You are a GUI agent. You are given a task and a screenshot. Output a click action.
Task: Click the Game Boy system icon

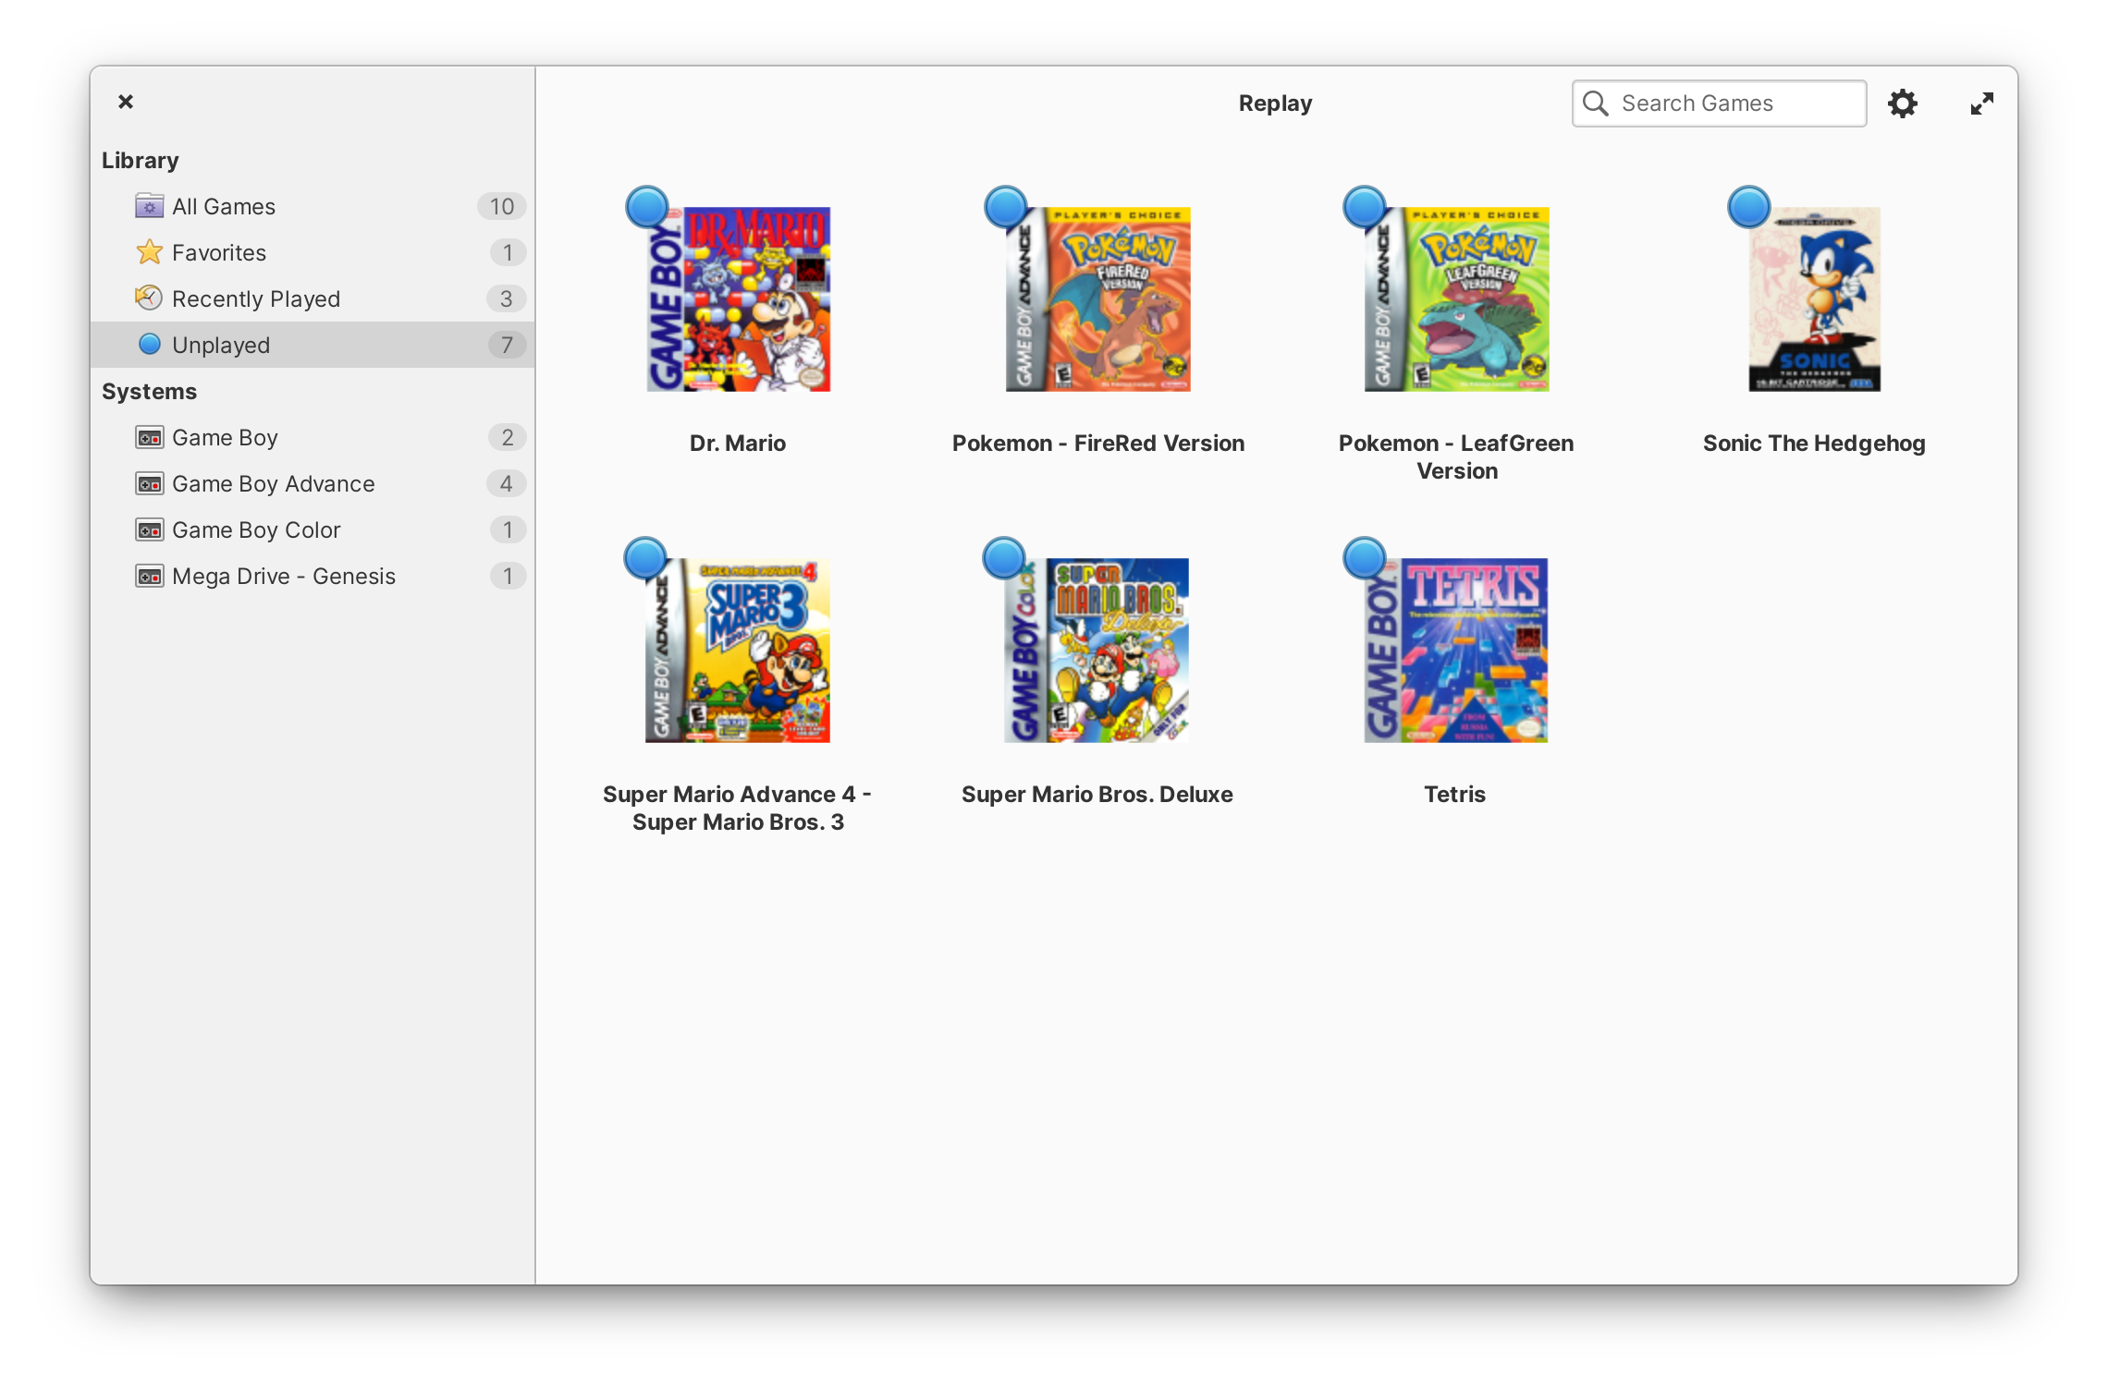(x=149, y=437)
